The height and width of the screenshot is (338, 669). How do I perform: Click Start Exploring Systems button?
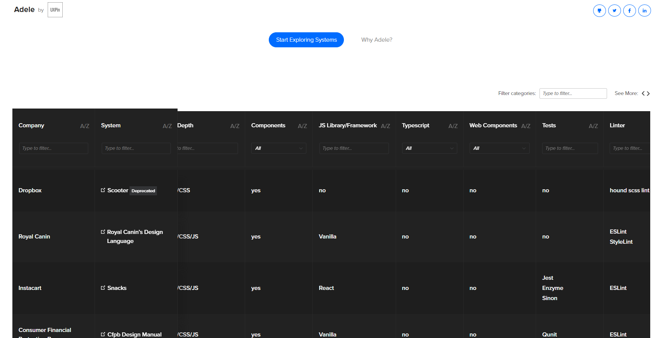pos(306,40)
